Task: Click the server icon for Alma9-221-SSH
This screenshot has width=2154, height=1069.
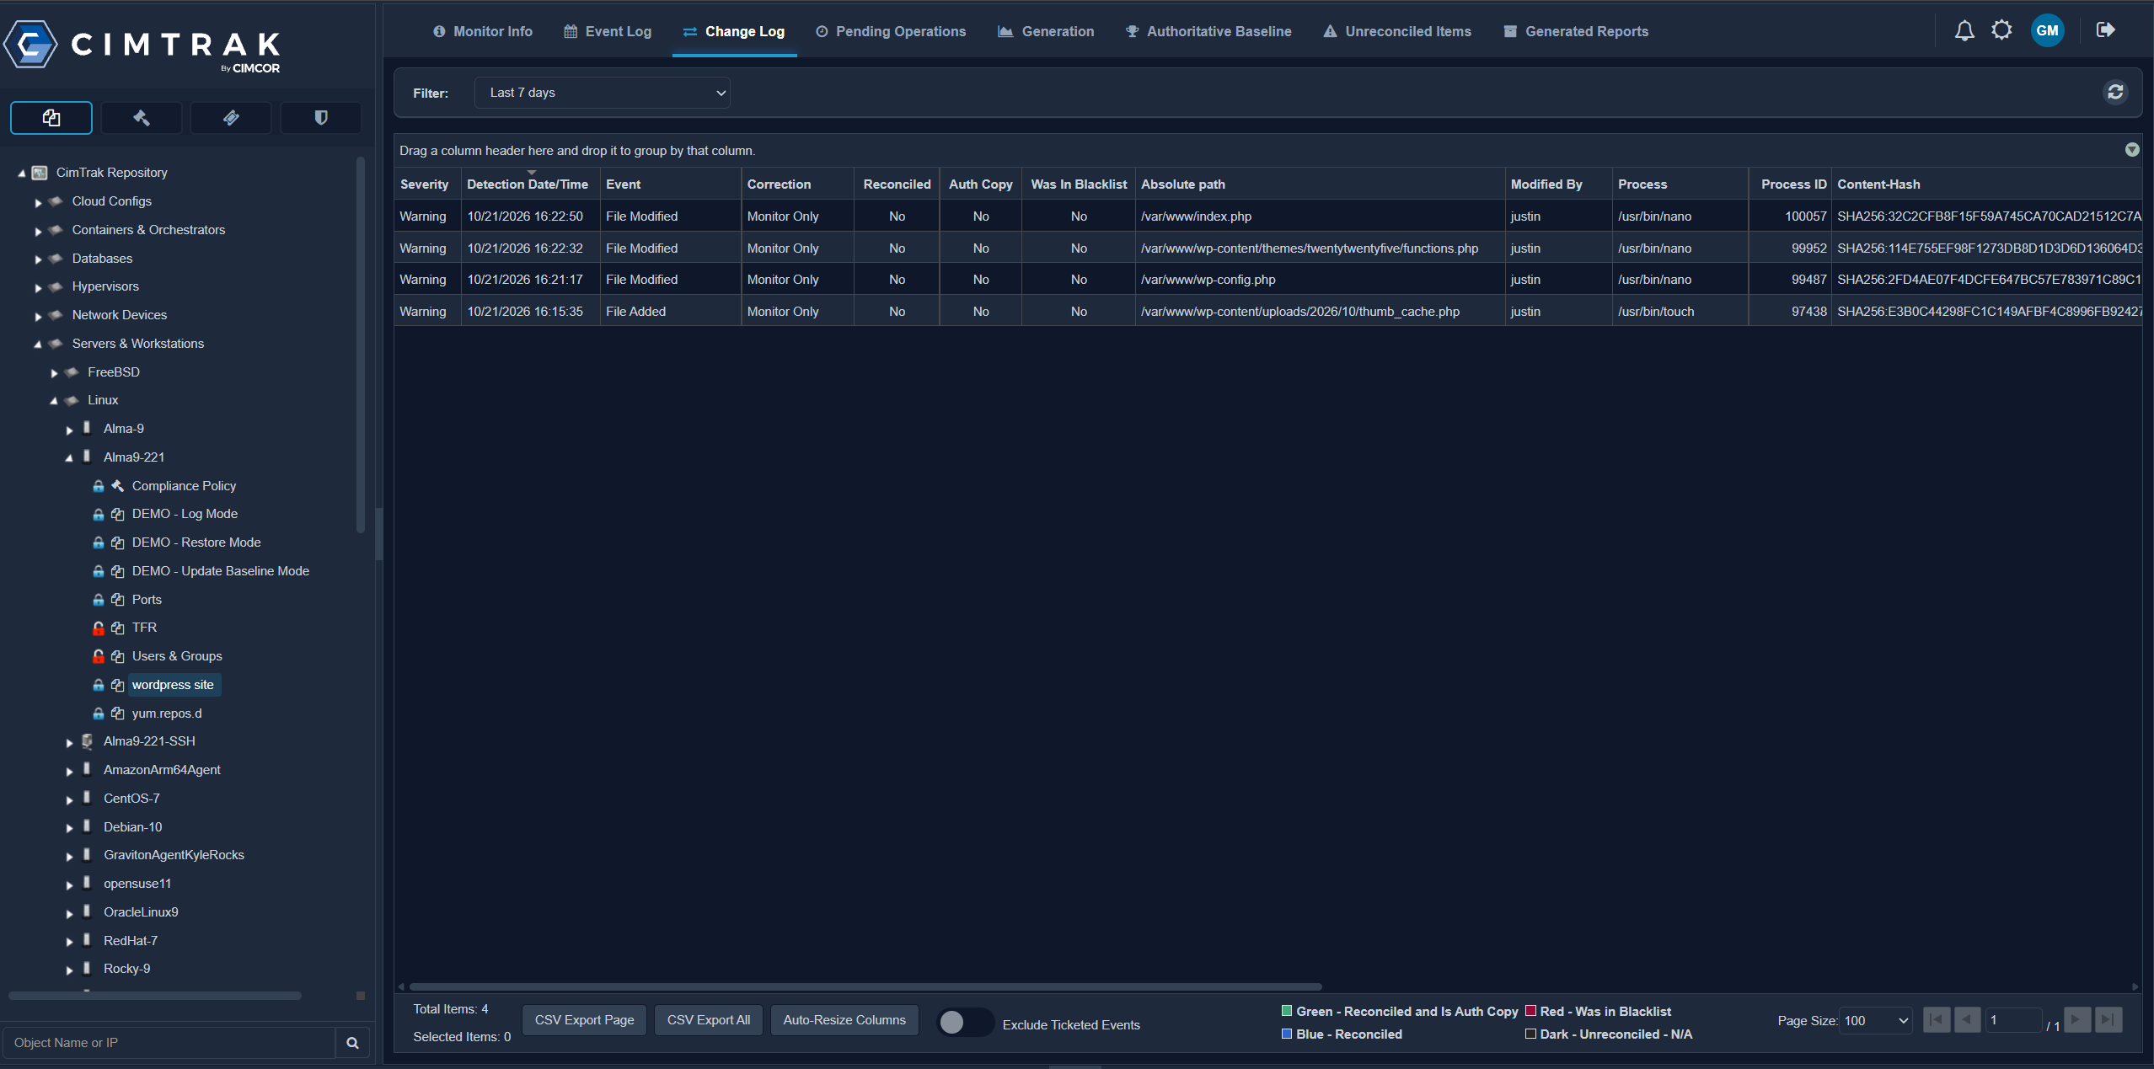Action: tap(87, 741)
